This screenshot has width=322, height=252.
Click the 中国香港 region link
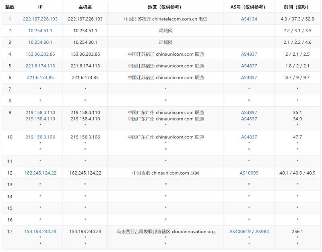(141, 173)
